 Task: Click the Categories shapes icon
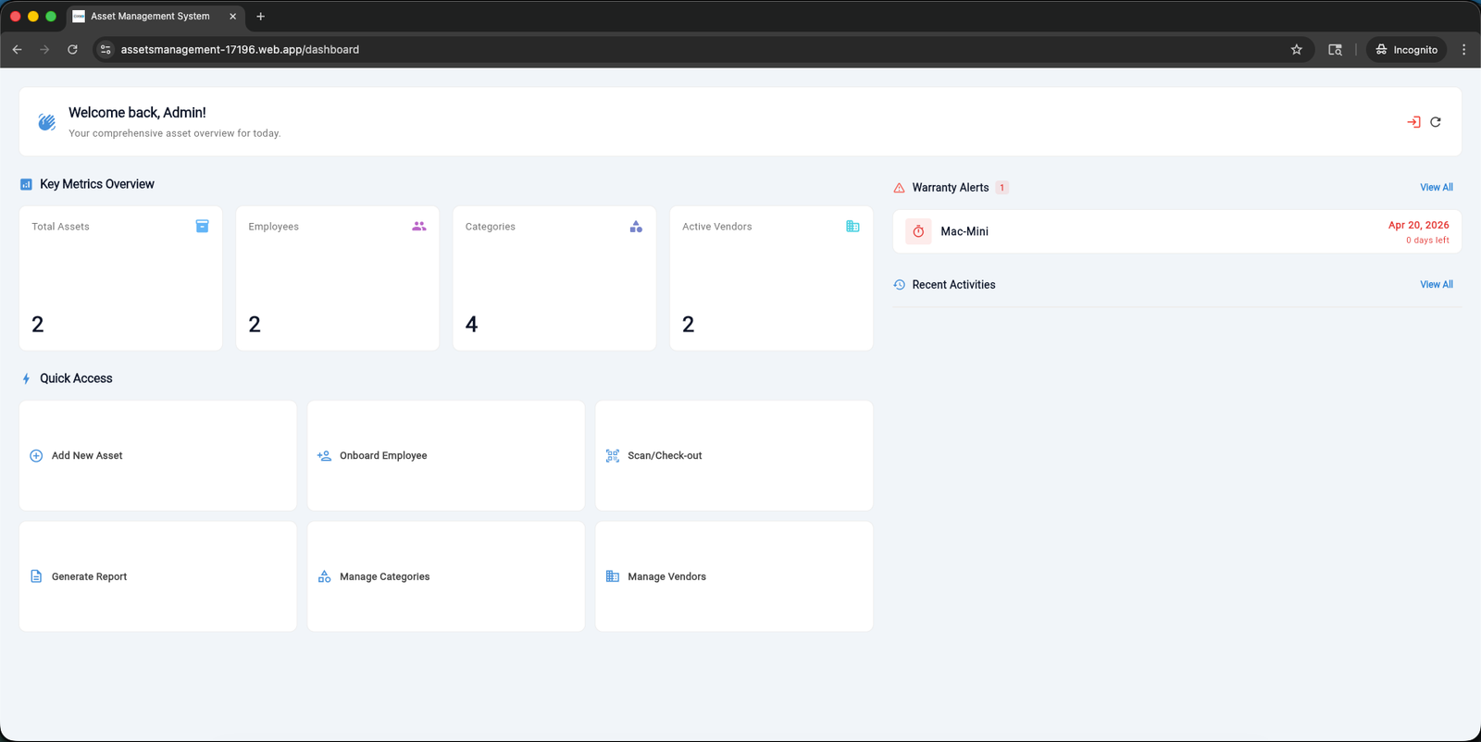click(636, 226)
